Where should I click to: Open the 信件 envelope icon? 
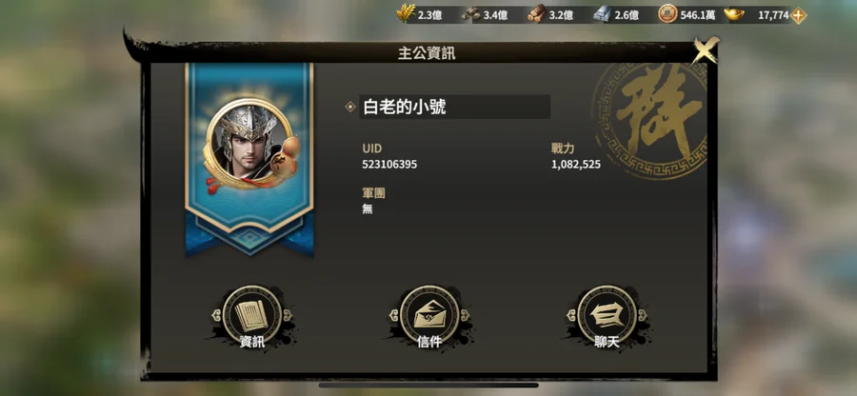(429, 316)
